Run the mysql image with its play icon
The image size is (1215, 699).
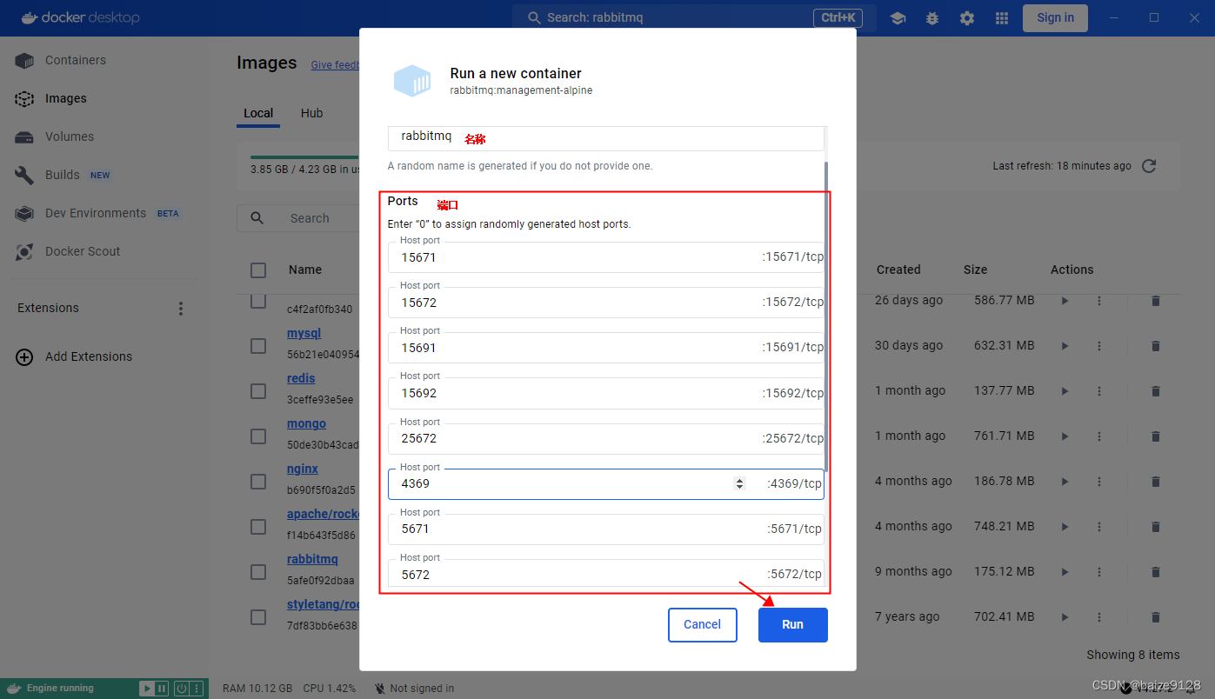1065,346
